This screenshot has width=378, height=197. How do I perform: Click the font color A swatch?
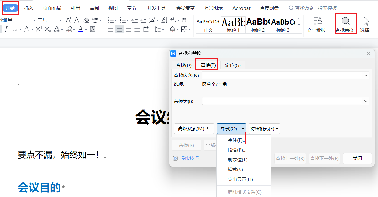[80, 30]
